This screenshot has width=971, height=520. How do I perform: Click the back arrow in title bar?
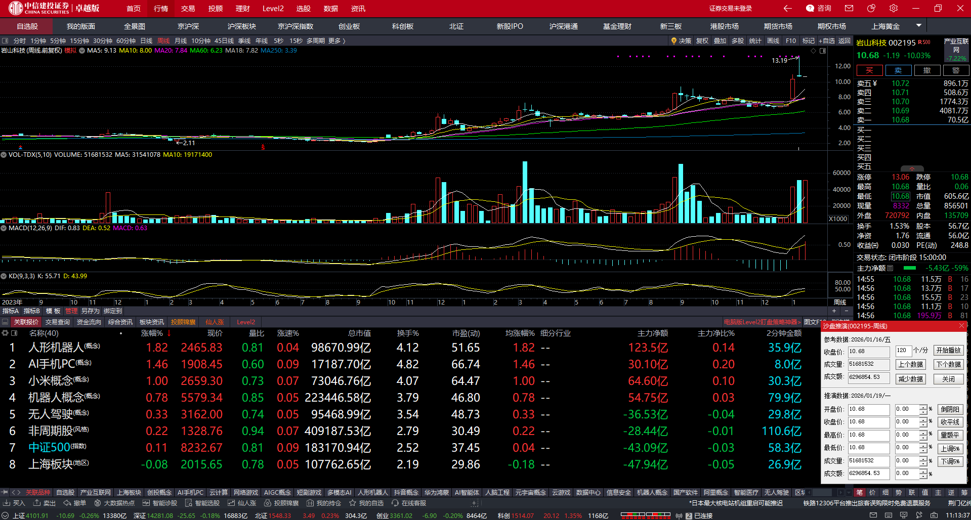click(787, 8)
